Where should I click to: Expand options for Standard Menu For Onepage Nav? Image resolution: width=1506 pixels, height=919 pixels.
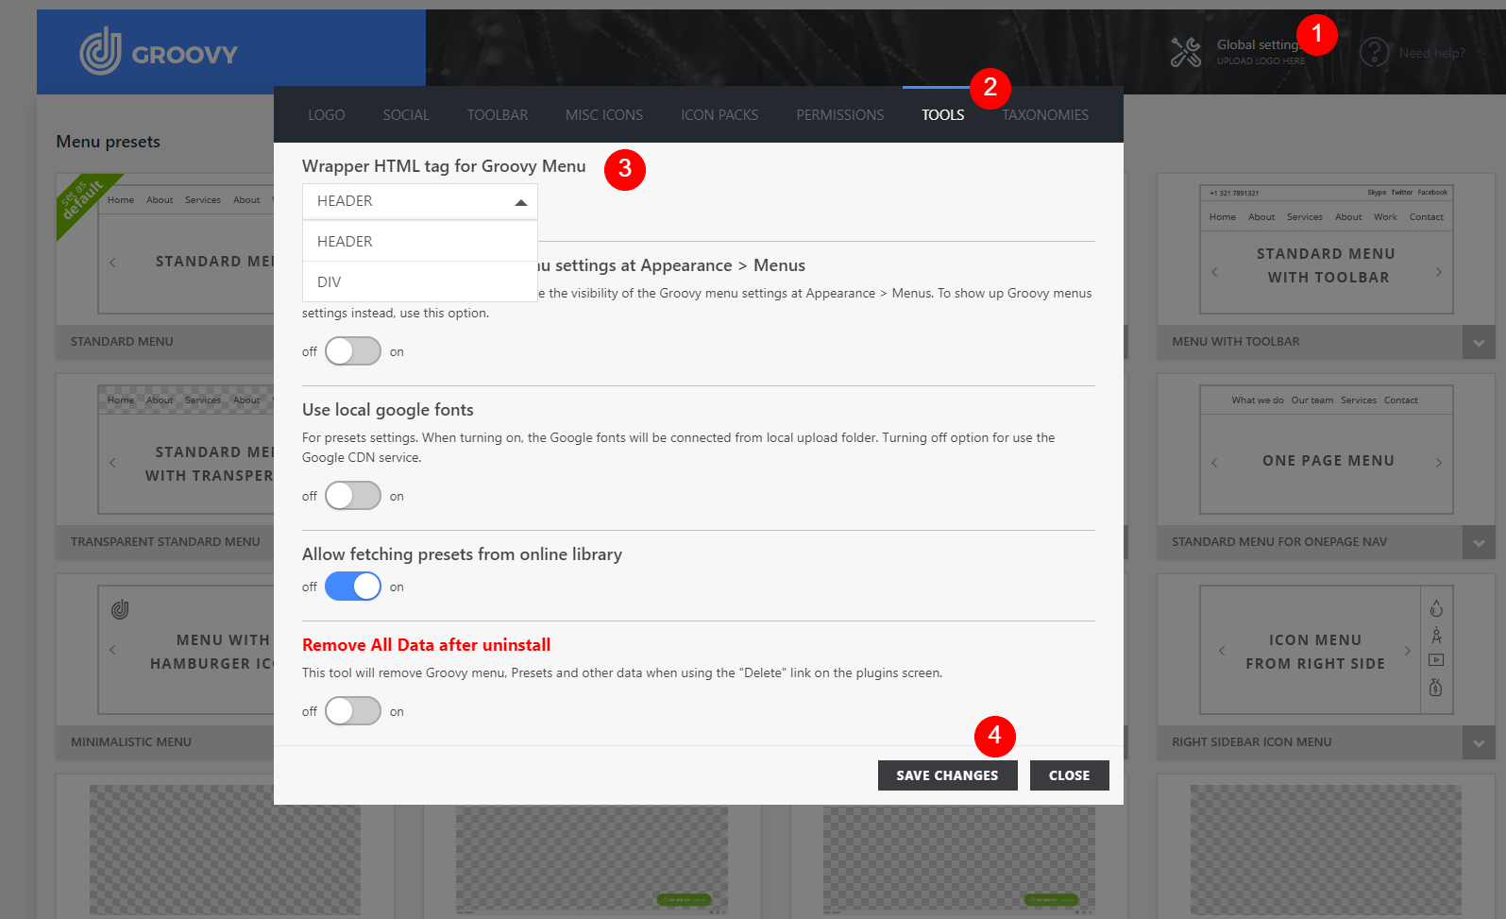coord(1479,542)
